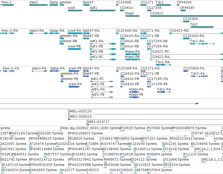Click the GH01665.5prime EST label
This screenshot has height=174, width=223.
coord(43,170)
